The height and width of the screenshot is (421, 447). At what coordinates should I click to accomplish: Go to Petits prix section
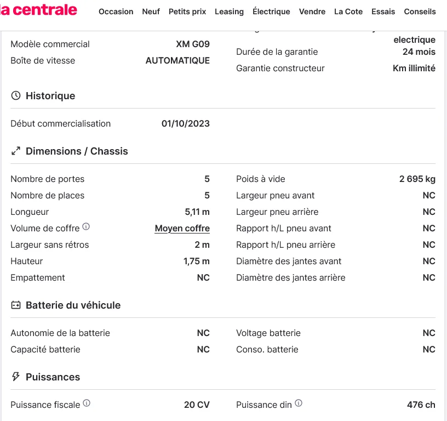187,12
